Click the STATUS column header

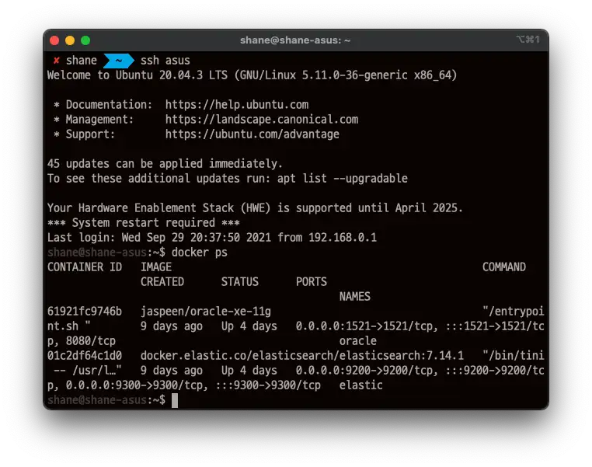point(240,281)
